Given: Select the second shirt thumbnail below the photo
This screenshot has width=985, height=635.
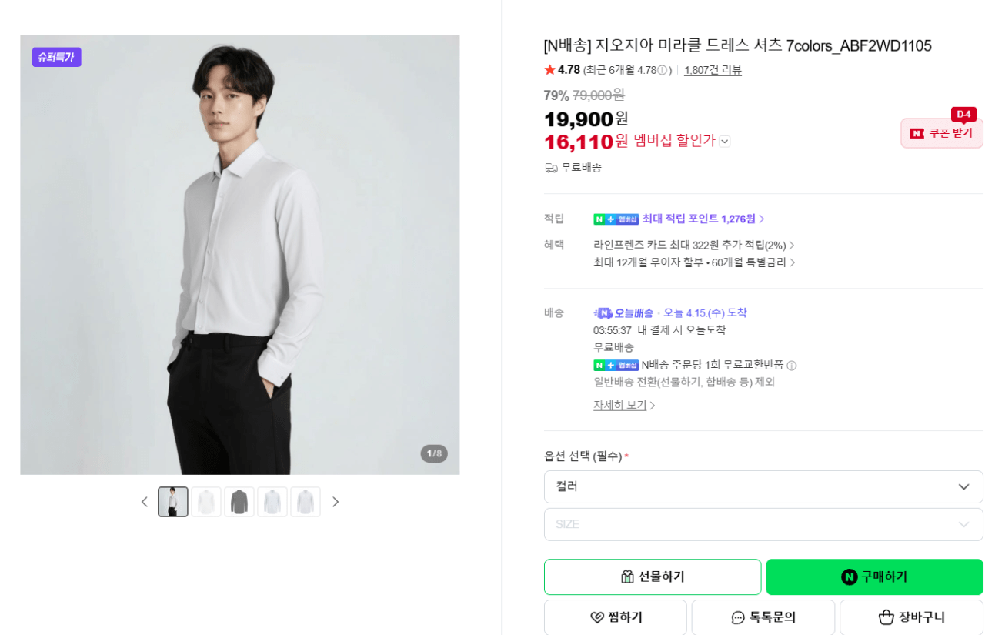Looking at the screenshot, I should [205, 501].
